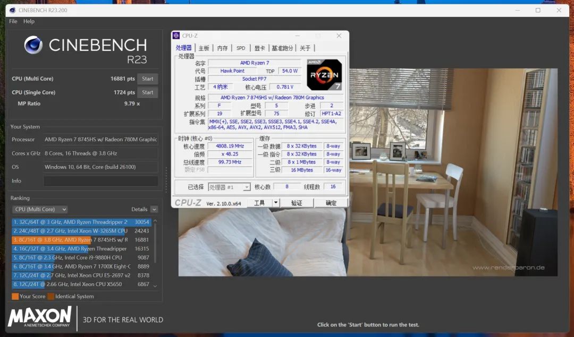Expand the ranking Details dropdown arrow
The height and width of the screenshot is (337, 574).
[x=154, y=210]
